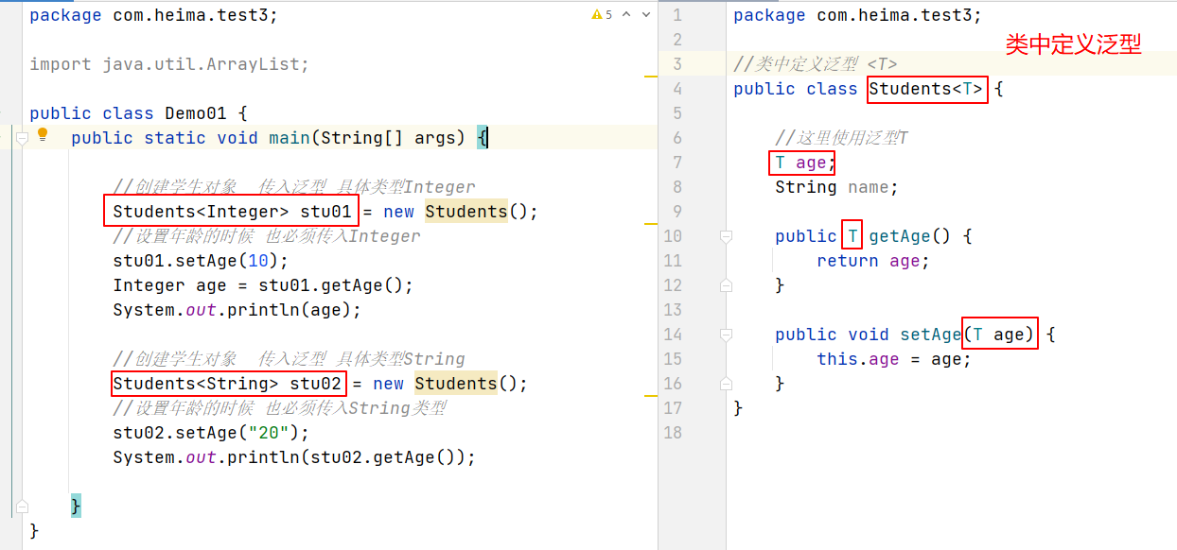Click line number 9 in right gutter
Viewport: 1177px width, 550px height.
coord(676,212)
